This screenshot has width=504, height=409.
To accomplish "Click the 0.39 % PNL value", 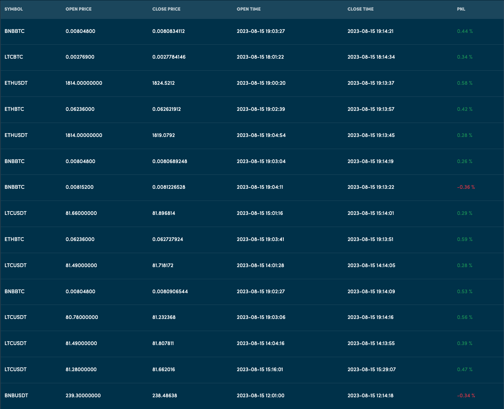I will pyautogui.click(x=465, y=344).
